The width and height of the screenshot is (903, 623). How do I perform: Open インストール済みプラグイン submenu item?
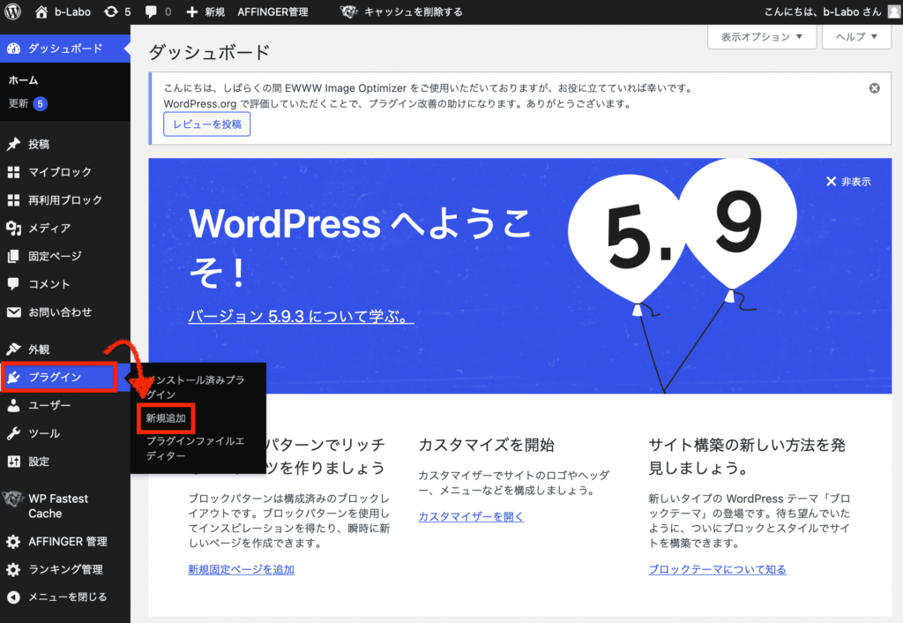(x=197, y=387)
